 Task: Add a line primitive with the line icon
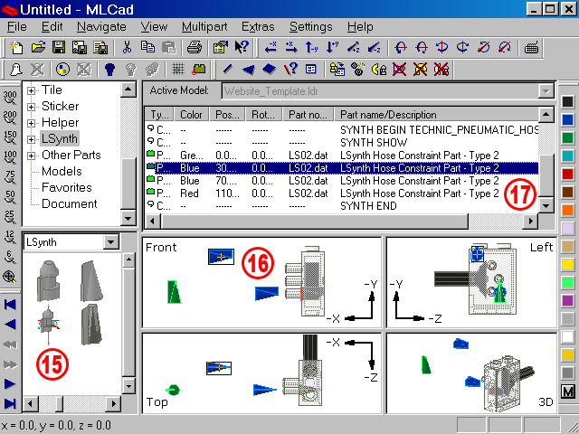pyautogui.click(x=227, y=69)
